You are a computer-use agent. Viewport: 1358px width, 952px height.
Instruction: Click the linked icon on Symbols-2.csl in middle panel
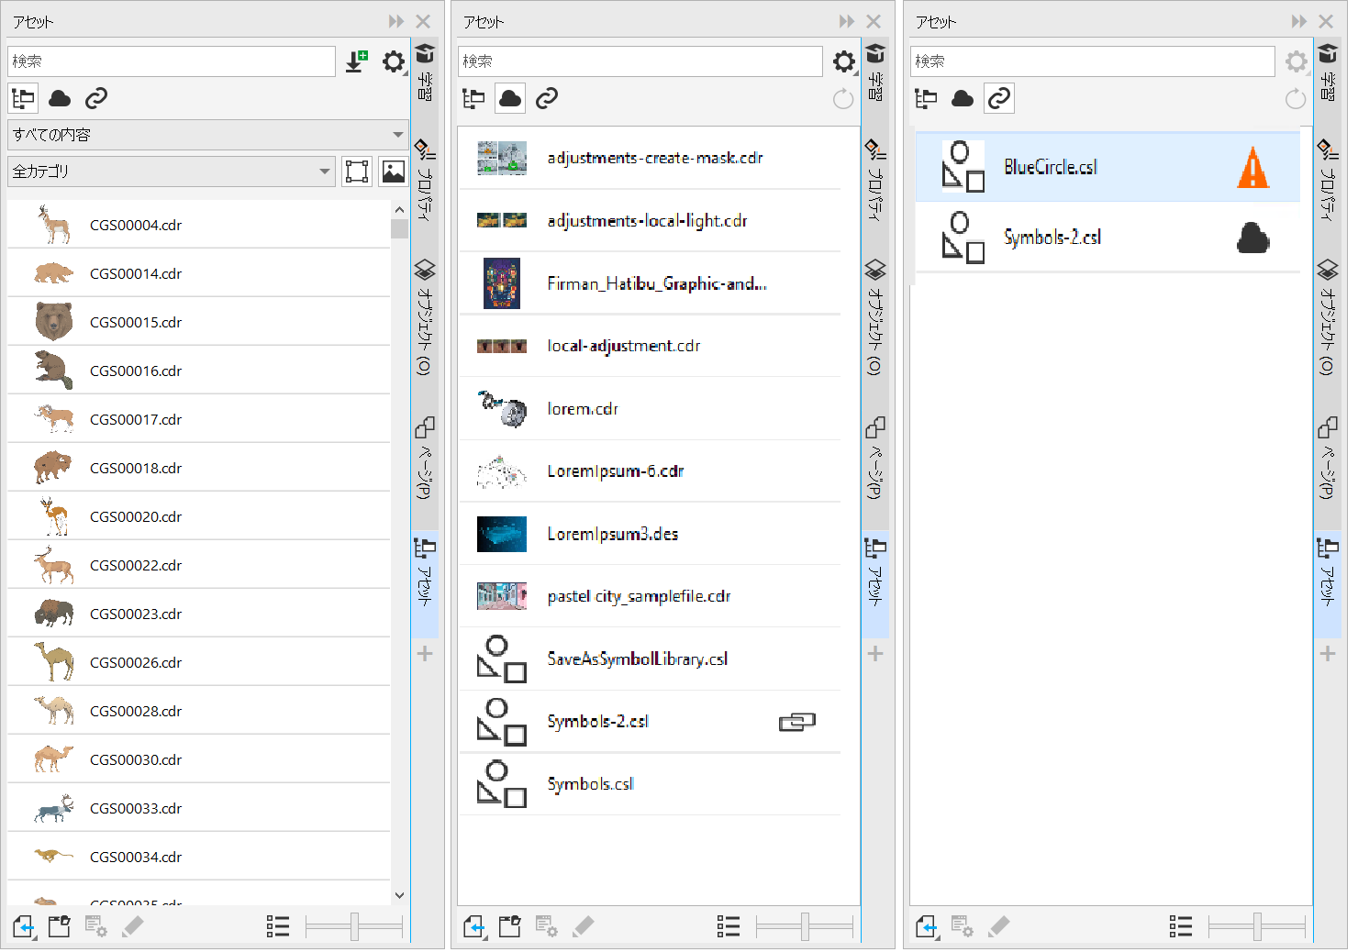tap(796, 723)
